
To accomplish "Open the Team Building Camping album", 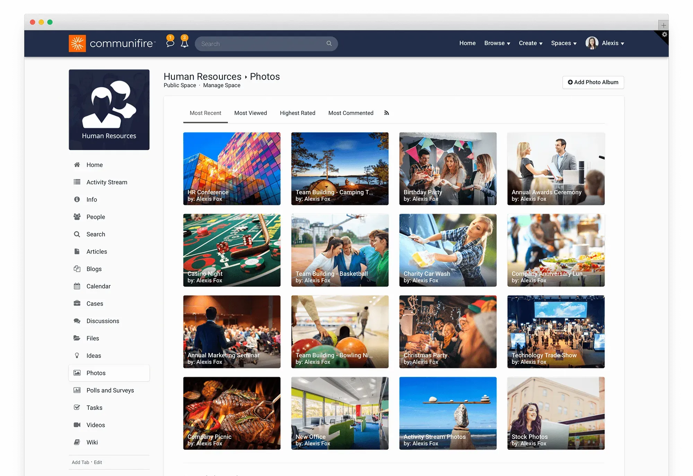I will click(340, 169).
